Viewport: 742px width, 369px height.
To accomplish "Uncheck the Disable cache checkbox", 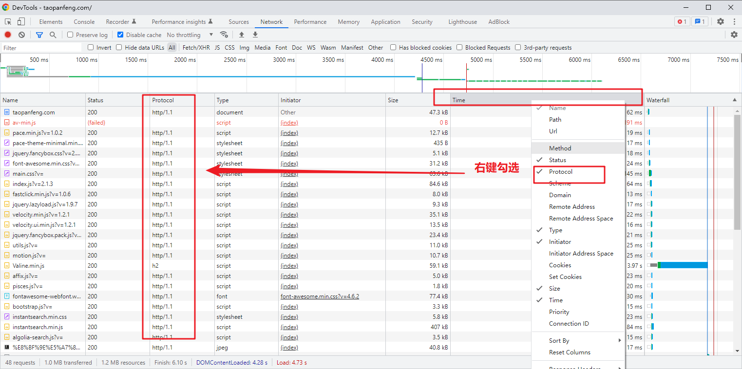I will [x=120, y=35].
